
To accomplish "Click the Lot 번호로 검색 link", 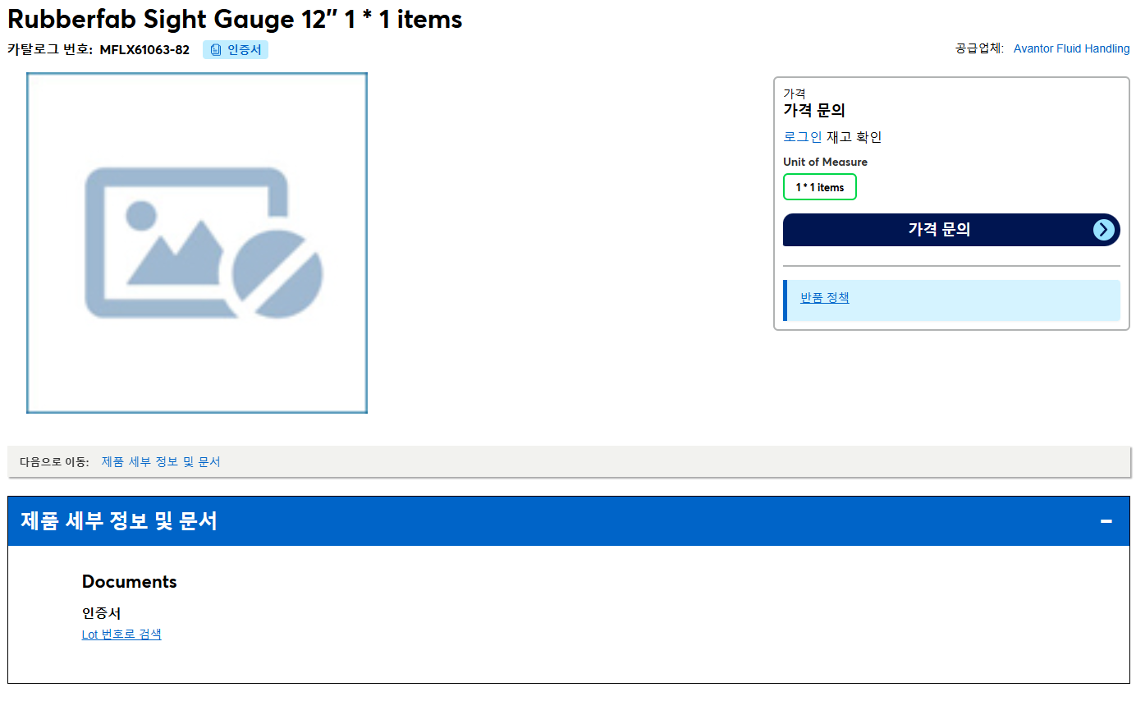I will [121, 634].
